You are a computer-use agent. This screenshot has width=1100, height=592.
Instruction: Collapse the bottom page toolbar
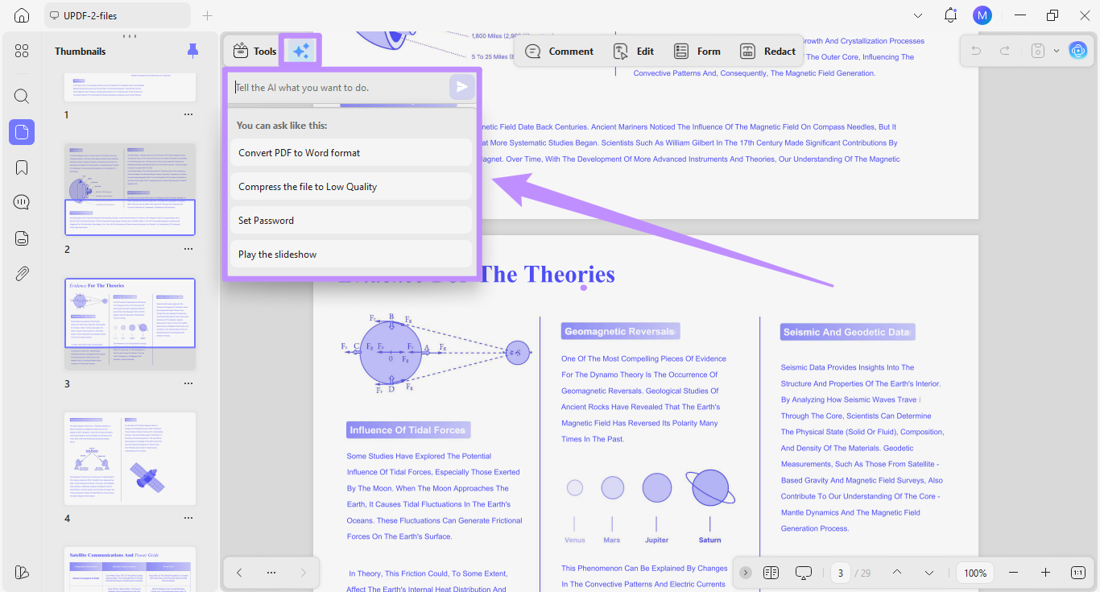[746, 573]
